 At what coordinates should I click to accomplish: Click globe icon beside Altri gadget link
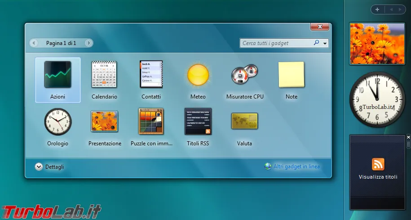coord(268,166)
